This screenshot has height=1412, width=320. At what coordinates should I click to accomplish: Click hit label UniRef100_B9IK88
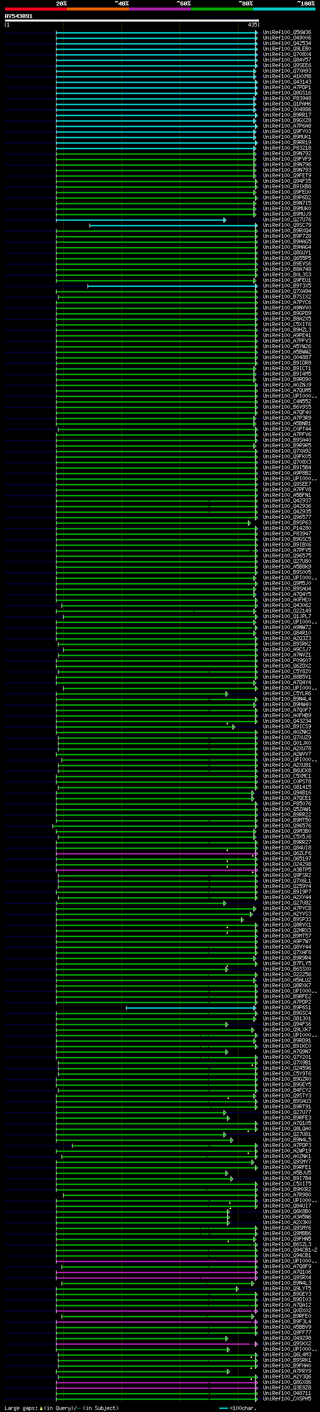(287, 186)
